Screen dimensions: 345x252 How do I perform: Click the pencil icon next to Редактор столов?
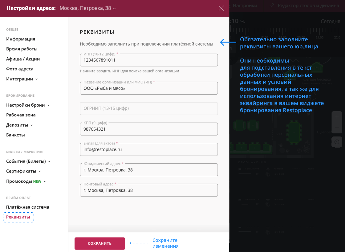(272, 5)
